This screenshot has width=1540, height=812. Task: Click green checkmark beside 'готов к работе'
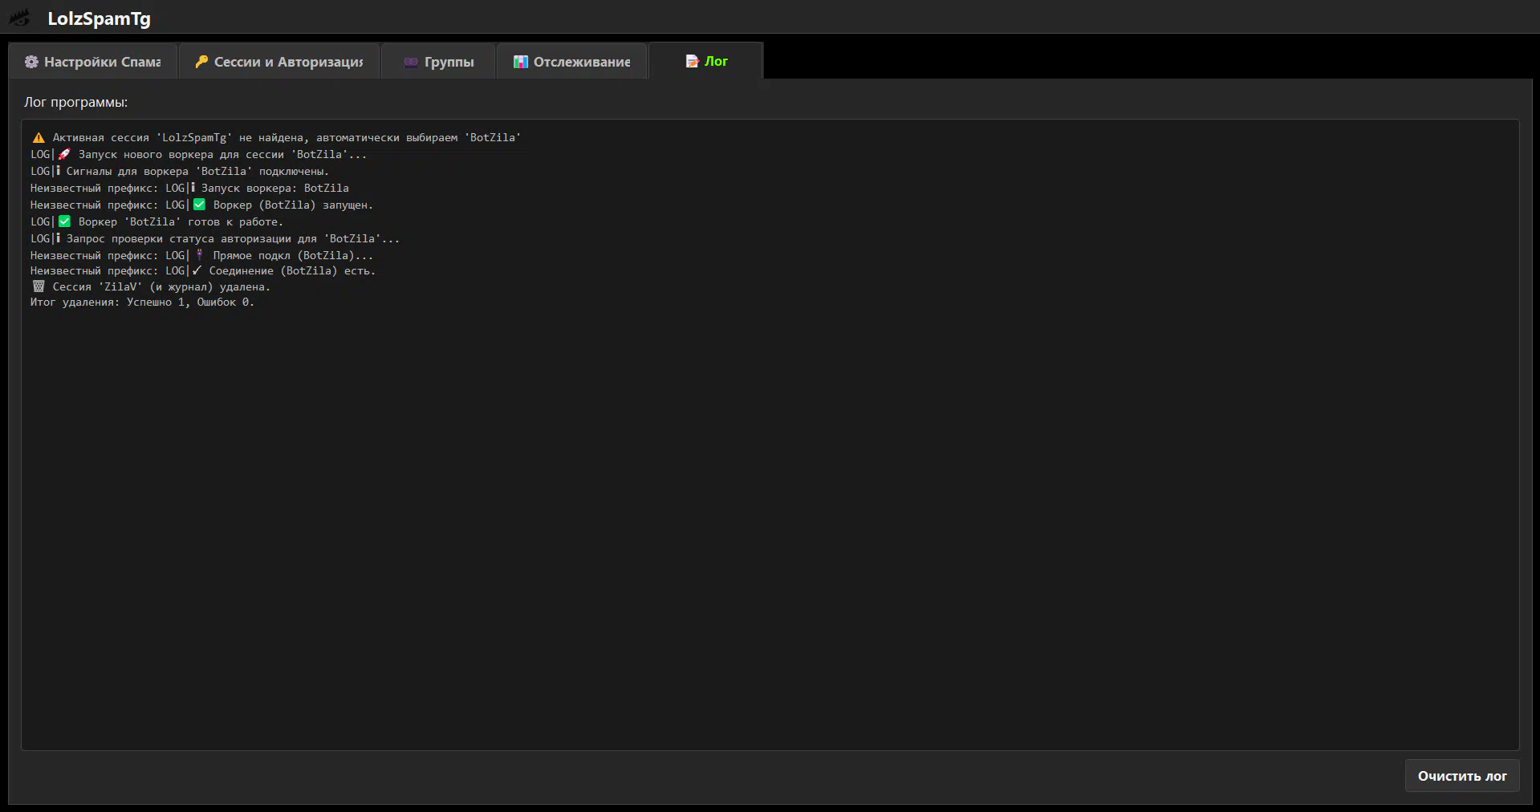[x=65, y=221]
